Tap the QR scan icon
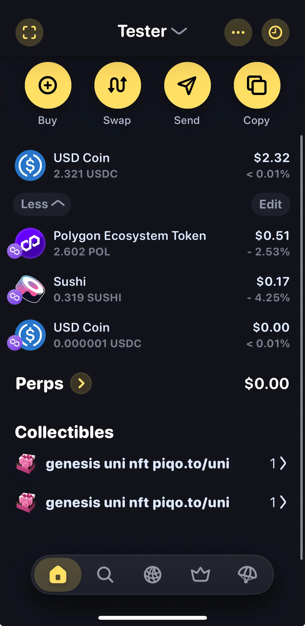This screenshot has width=305, height=626. 29,32
